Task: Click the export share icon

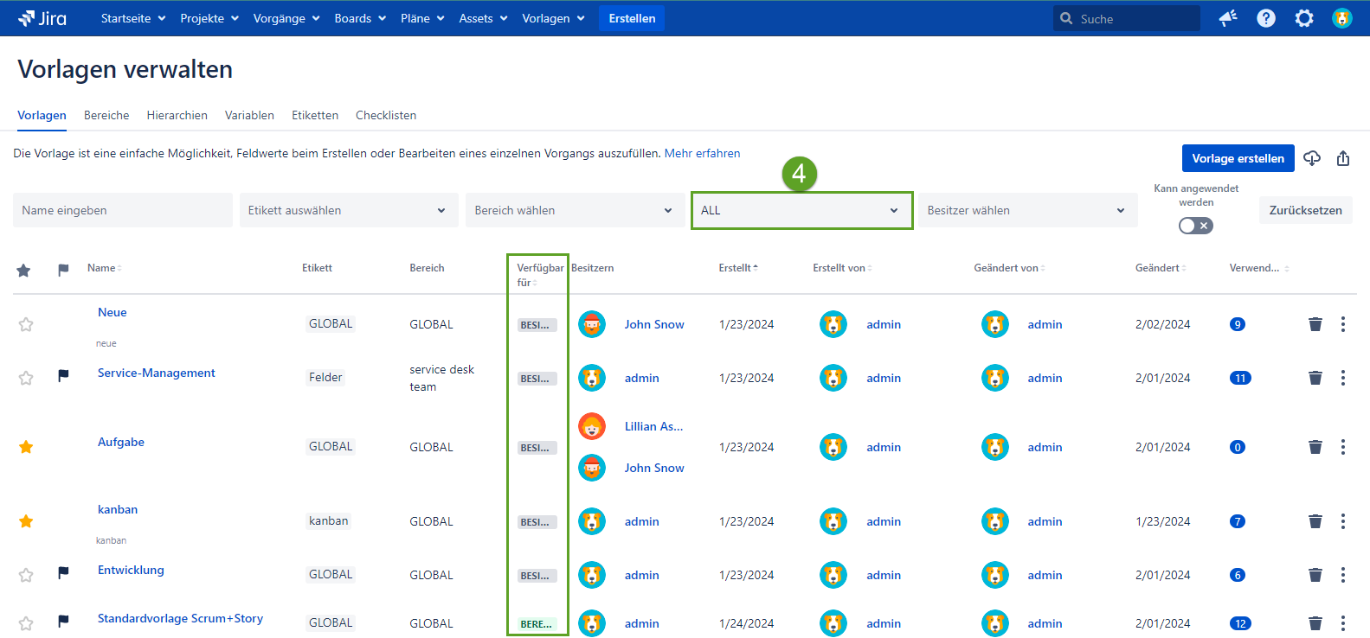Action: click(x=1342, y=158)
